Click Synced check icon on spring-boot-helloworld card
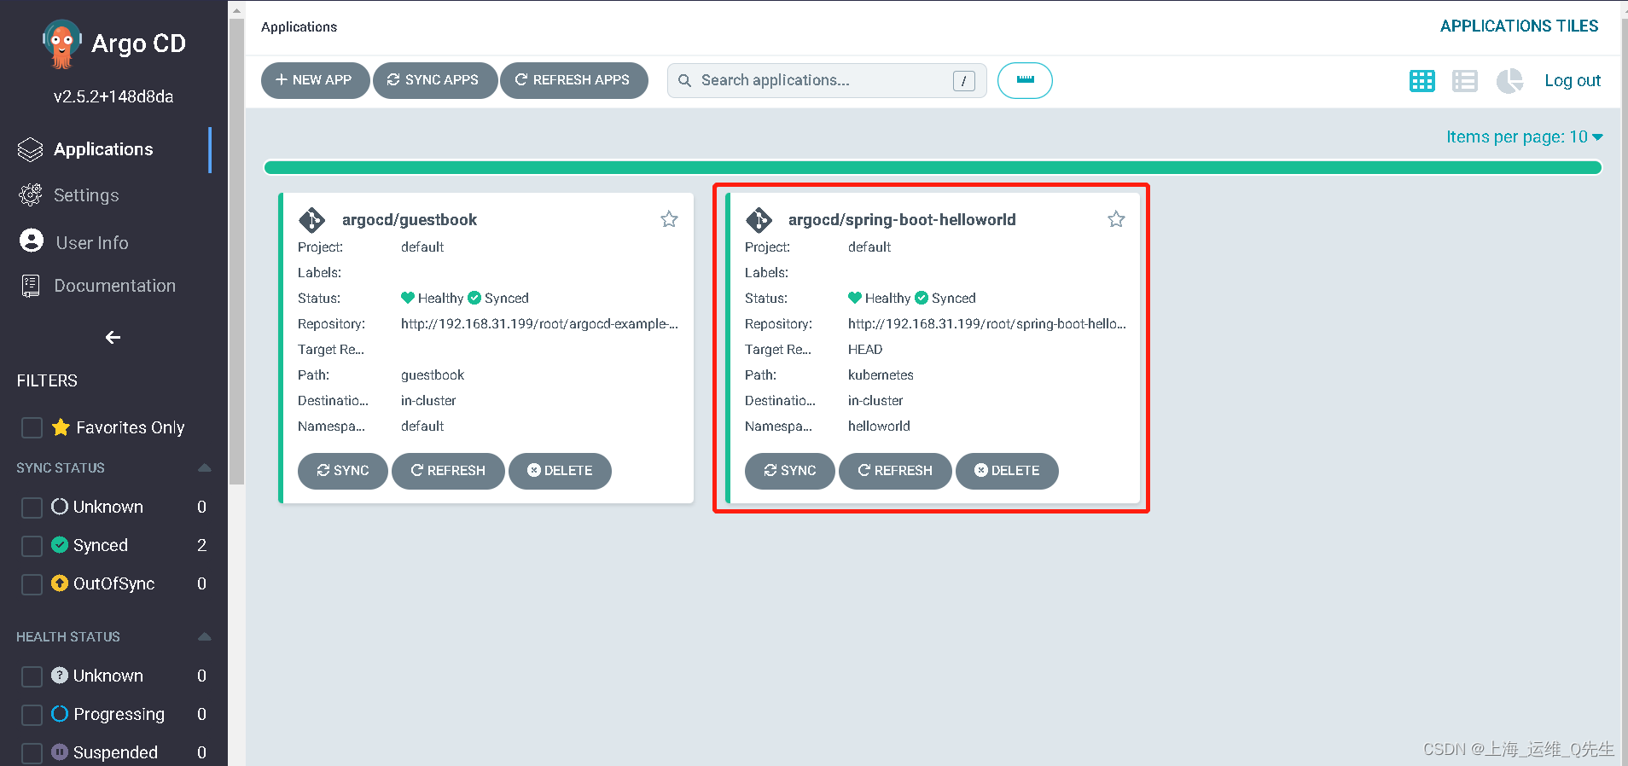1628x766 pixels. 922,298
